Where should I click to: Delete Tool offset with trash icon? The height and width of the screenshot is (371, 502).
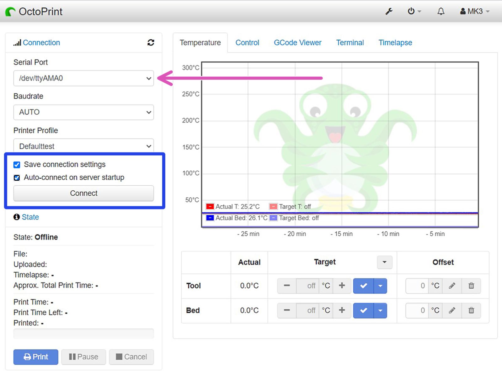click(471, 286)
